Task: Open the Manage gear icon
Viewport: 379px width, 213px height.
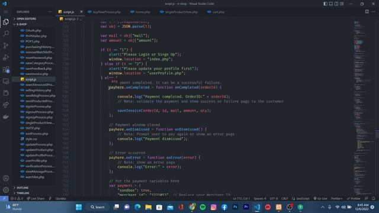Action: click(x=6, y=190)
